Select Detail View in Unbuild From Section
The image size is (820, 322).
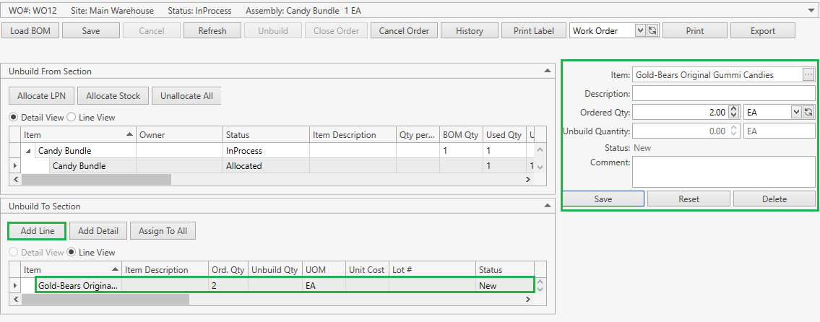[x=13, y=117]
